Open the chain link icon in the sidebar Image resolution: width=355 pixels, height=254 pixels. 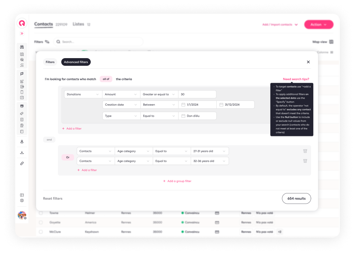point(22,163)
